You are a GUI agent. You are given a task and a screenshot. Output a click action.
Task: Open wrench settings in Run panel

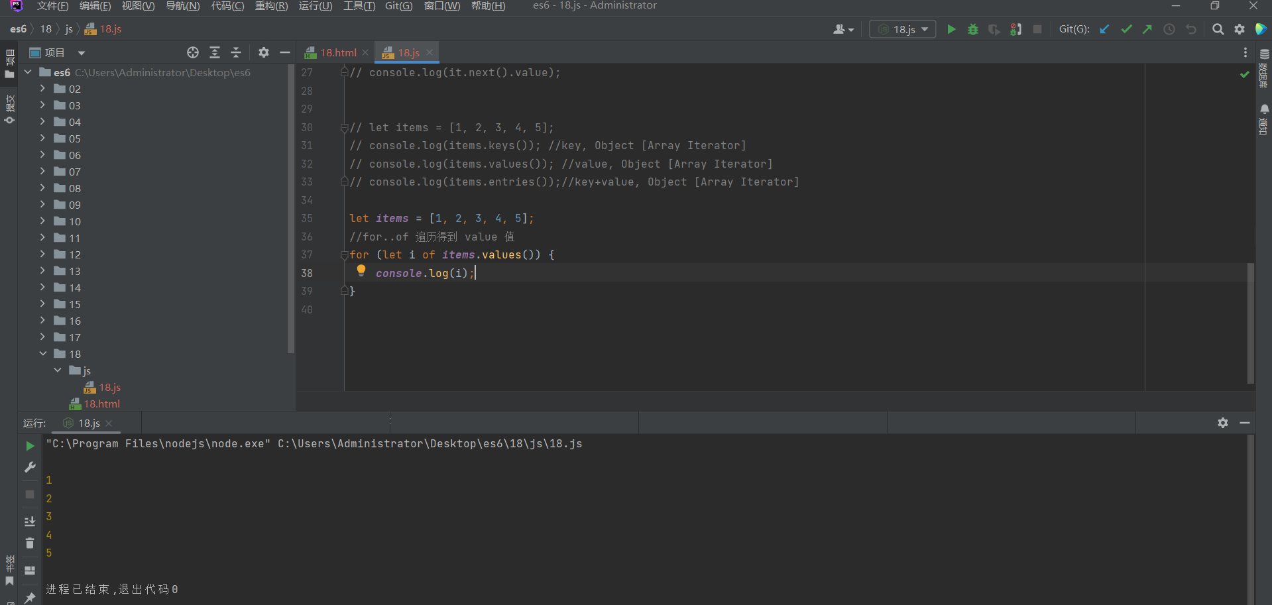point(30,467)
